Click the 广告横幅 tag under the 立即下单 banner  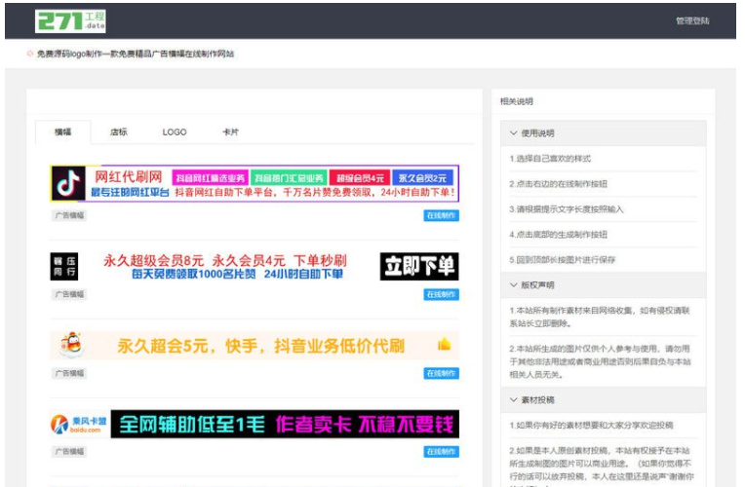point(69,294)
